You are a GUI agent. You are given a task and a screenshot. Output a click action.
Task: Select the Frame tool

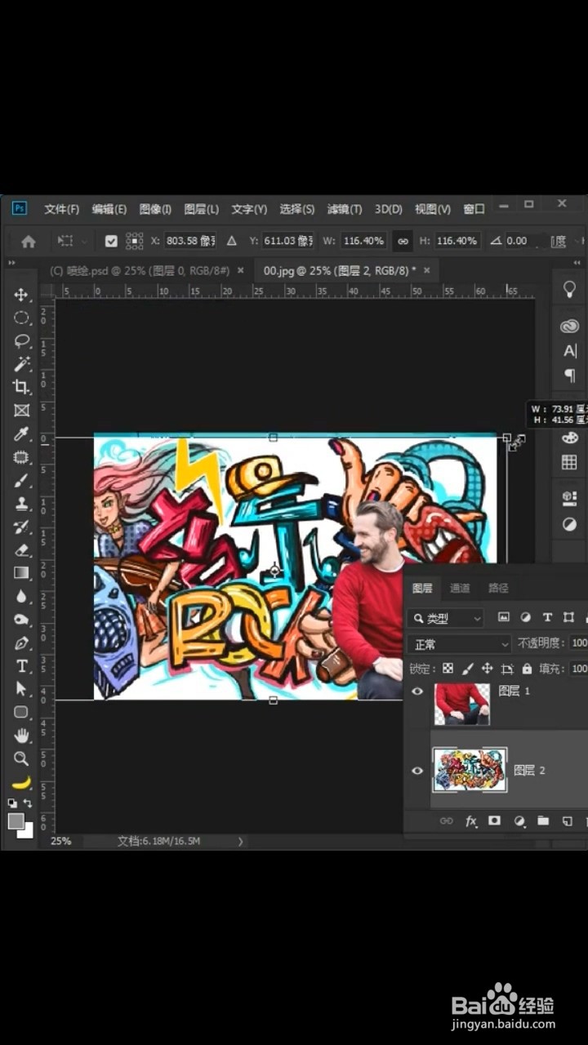(x=21, y=410)
